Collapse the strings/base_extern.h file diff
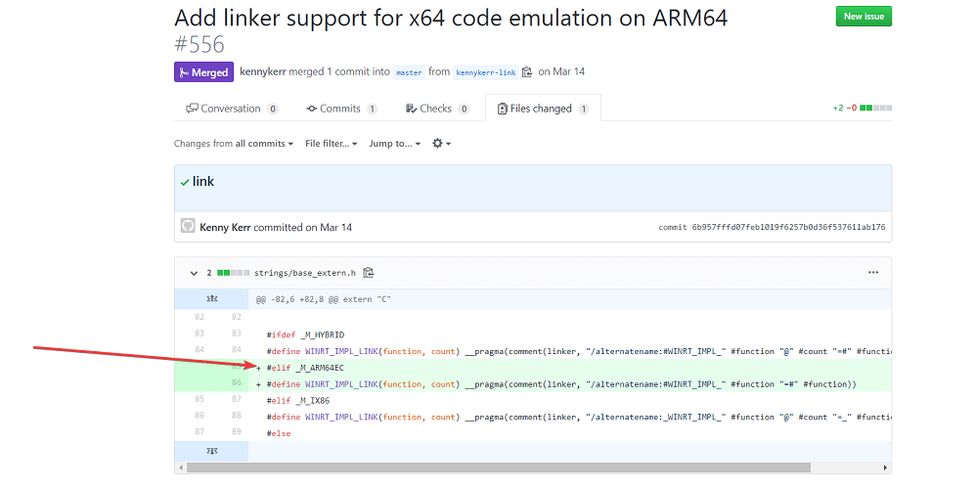 pos(194,273)
